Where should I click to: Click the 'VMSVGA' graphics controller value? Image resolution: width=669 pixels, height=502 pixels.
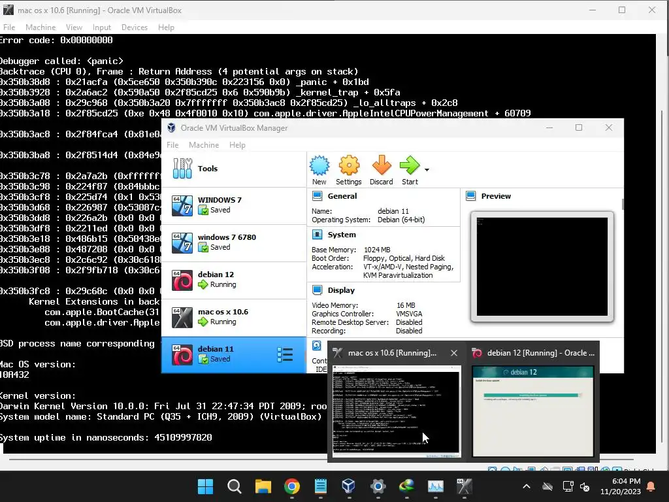409,314
